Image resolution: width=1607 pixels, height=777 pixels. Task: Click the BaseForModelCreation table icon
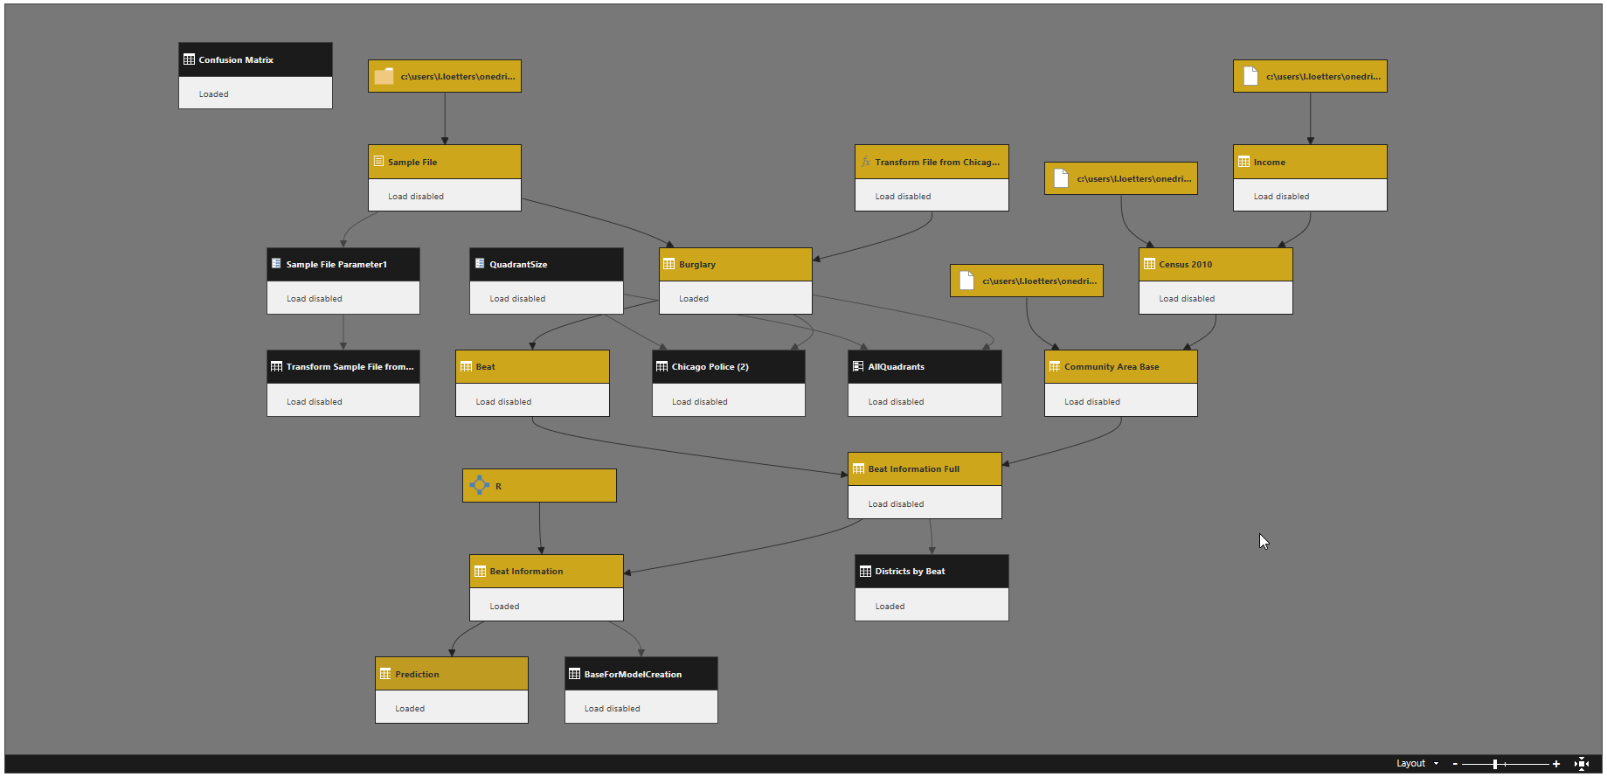click(574, 674)
